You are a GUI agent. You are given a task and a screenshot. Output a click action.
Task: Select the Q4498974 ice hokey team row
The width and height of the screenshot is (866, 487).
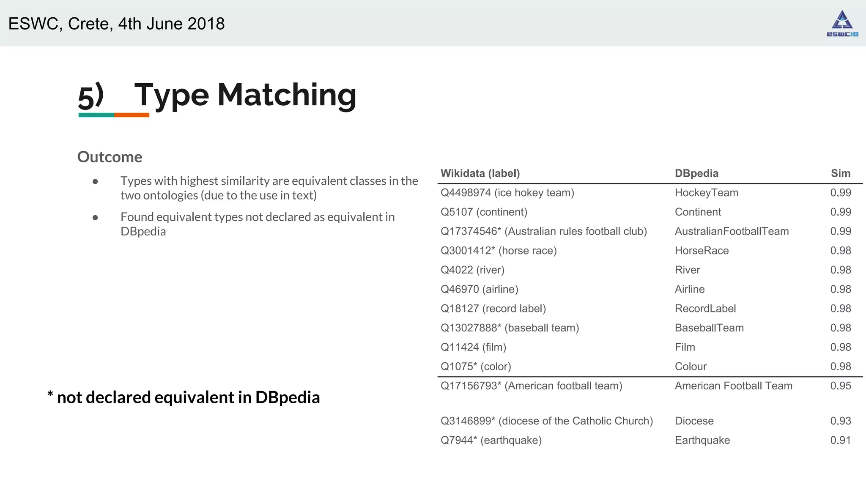tap(507, 193)
